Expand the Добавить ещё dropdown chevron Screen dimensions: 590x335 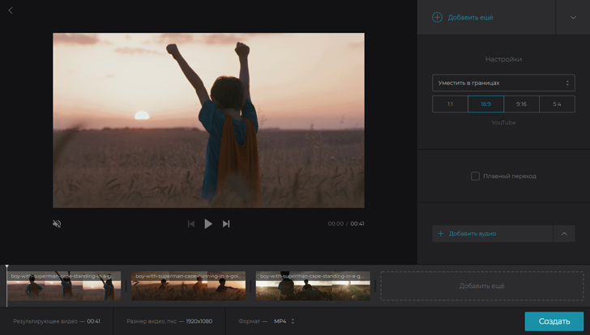point(573,17)
